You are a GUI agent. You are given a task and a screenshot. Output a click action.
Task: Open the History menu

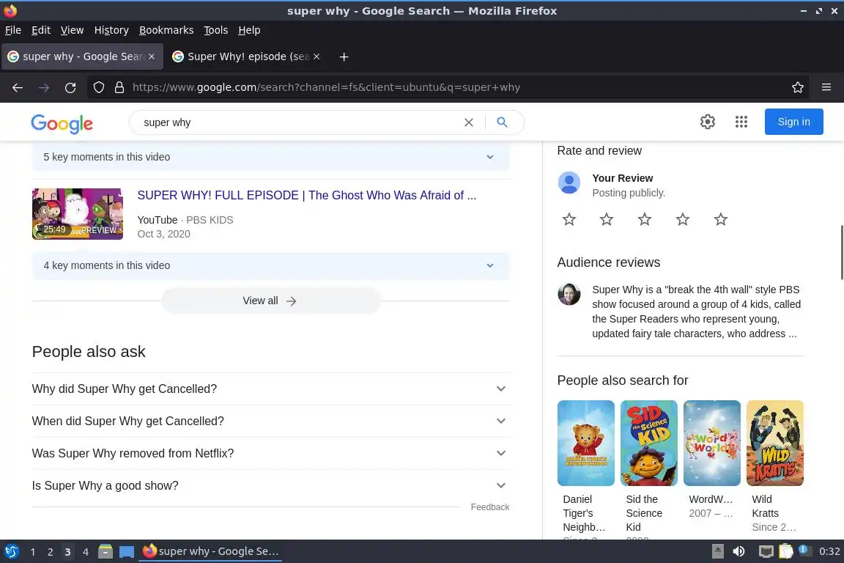coord(111,30)
